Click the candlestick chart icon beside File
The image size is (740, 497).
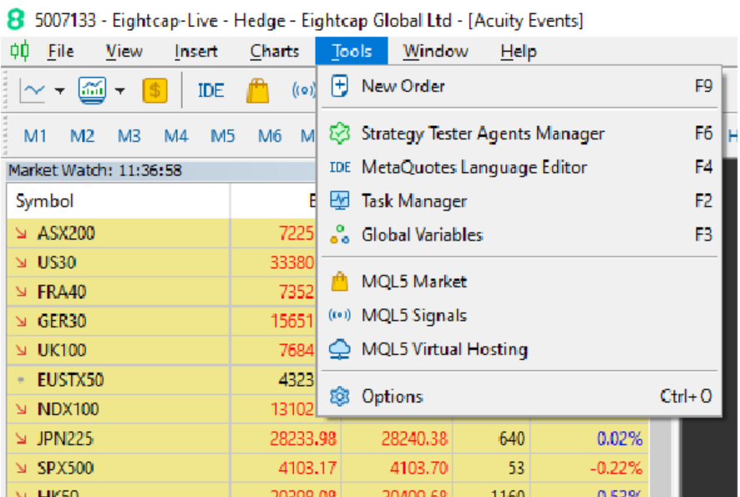click(19, 50)
